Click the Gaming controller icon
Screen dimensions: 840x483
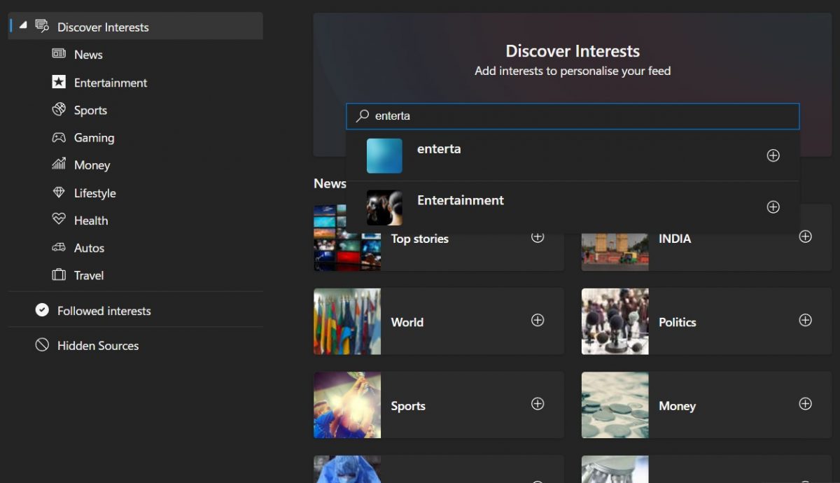click(59, 138)
